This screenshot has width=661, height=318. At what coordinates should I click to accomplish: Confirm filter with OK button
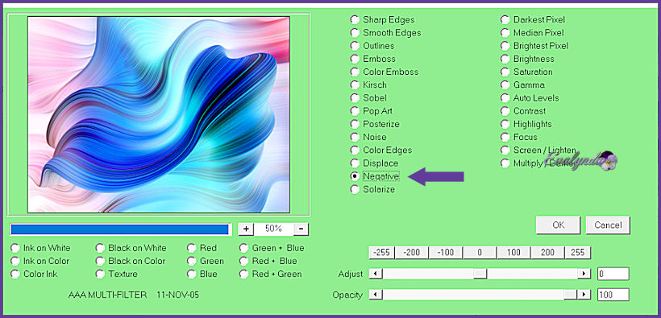(558, 225)
